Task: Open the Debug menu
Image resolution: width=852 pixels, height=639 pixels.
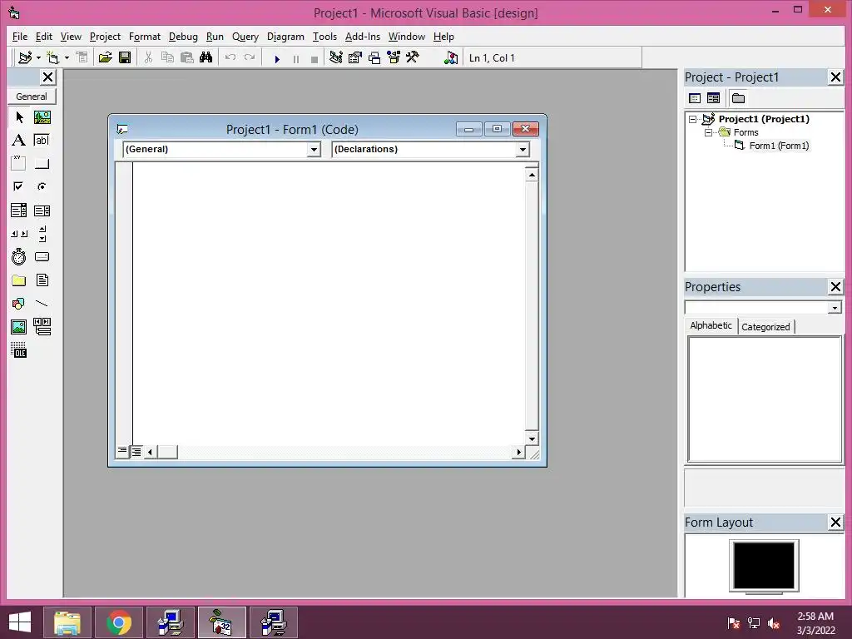Action: tap(183, 37)
